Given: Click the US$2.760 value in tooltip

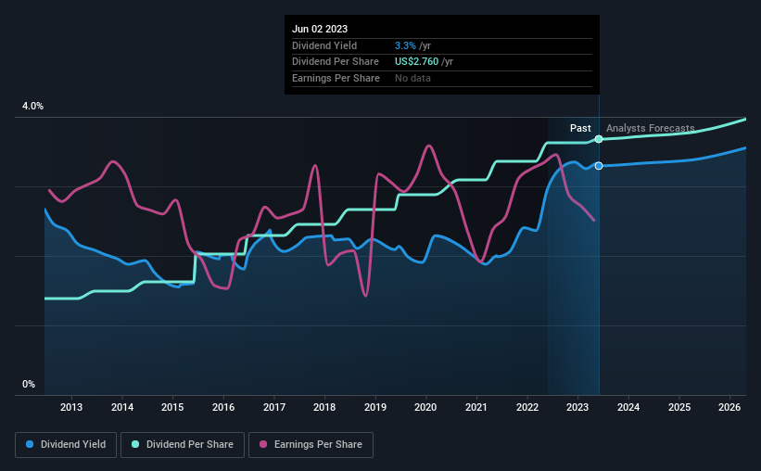Looking at the screenshot, I should (416, 62).
